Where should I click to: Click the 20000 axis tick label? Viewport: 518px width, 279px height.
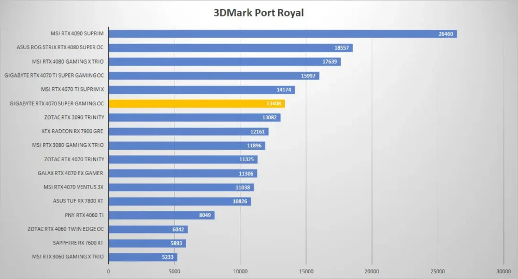[371, 272]
